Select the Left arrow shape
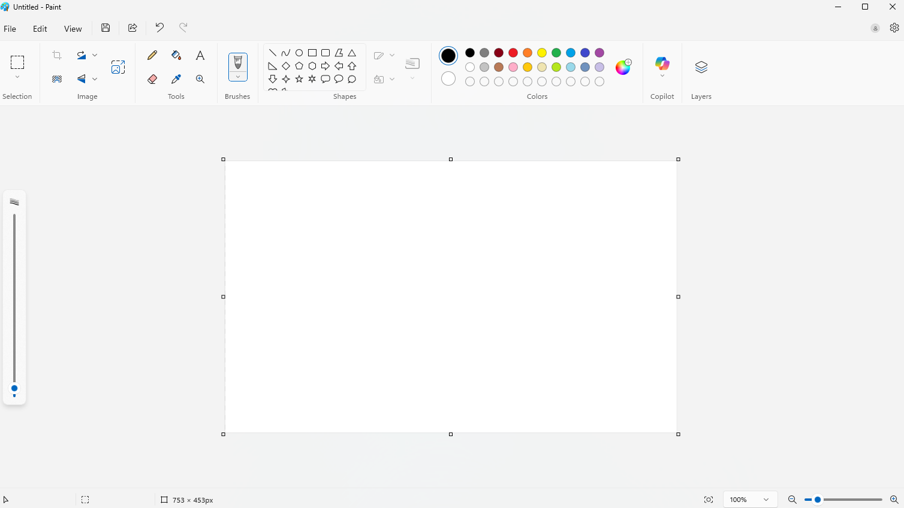Screen dimensions: 904x508 [339, 66]
